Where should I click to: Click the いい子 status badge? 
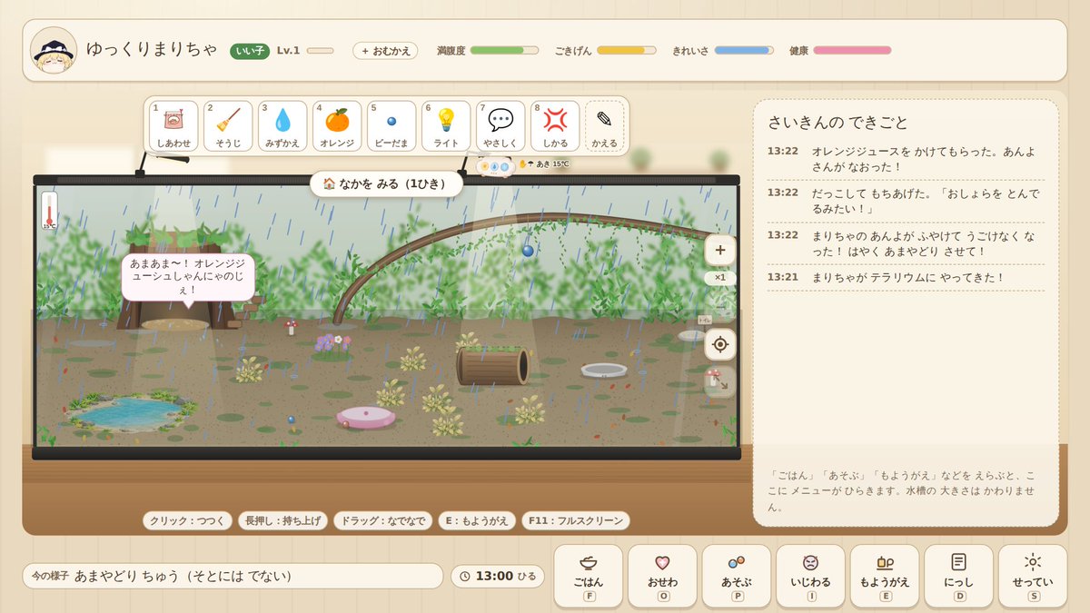(249, 51)
